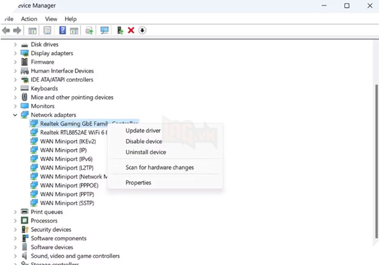Minimize the Device Manager window
379x265 pixels.
tap(324, 5)
